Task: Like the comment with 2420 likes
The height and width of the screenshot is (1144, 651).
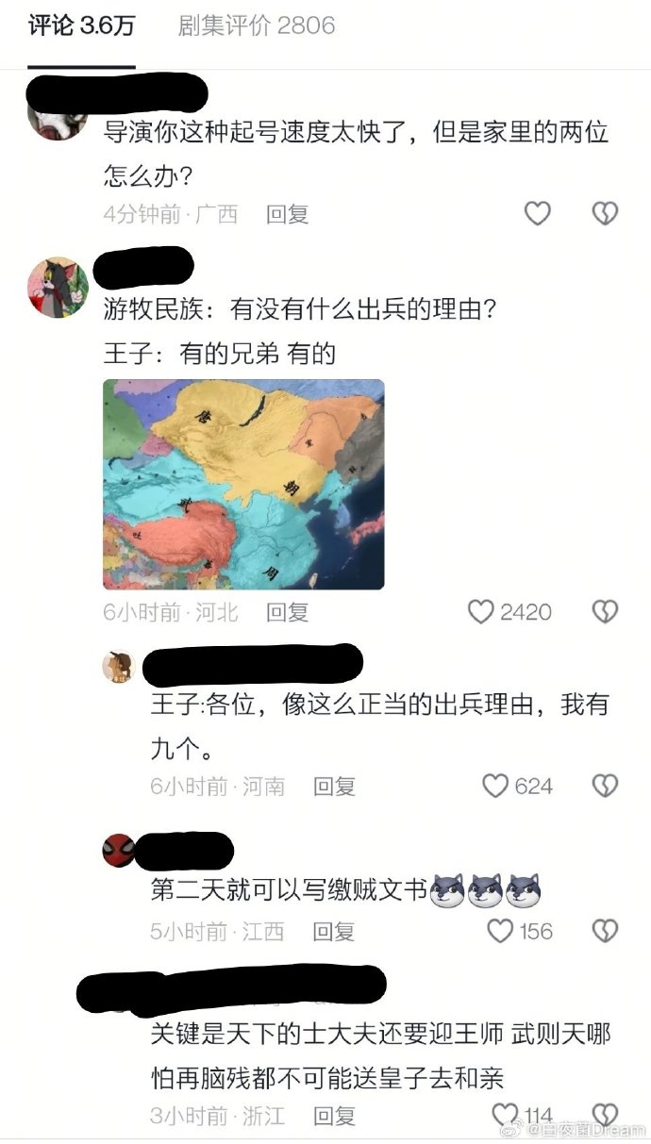Action: tap(481, 612)
